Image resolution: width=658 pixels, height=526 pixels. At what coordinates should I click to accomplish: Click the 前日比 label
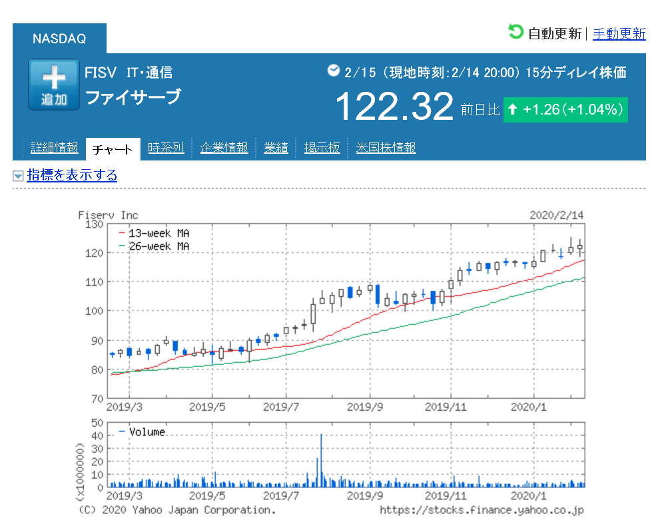(x=480, y=110)
